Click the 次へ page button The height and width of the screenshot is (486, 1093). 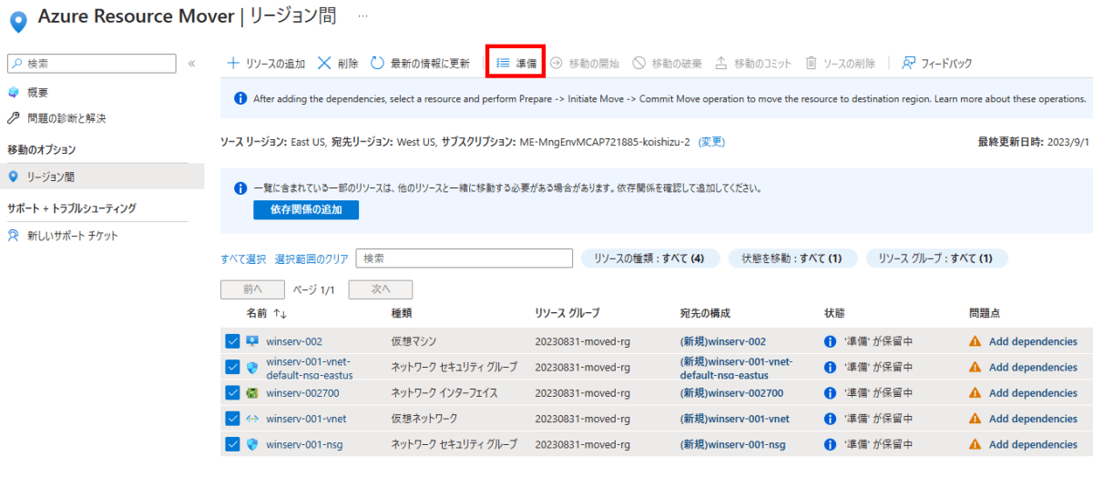pyautogui.click(x=381, y=289)
